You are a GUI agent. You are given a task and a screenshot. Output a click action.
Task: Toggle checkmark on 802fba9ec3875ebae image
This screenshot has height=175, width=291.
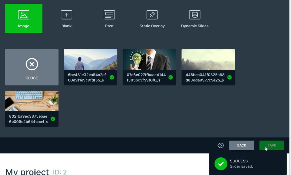53,119
